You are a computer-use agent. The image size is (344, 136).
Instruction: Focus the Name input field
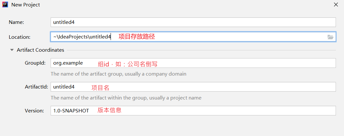(193, 22)
